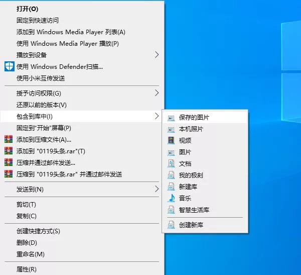Choose 音乐 library in submenu

point(205,198)
